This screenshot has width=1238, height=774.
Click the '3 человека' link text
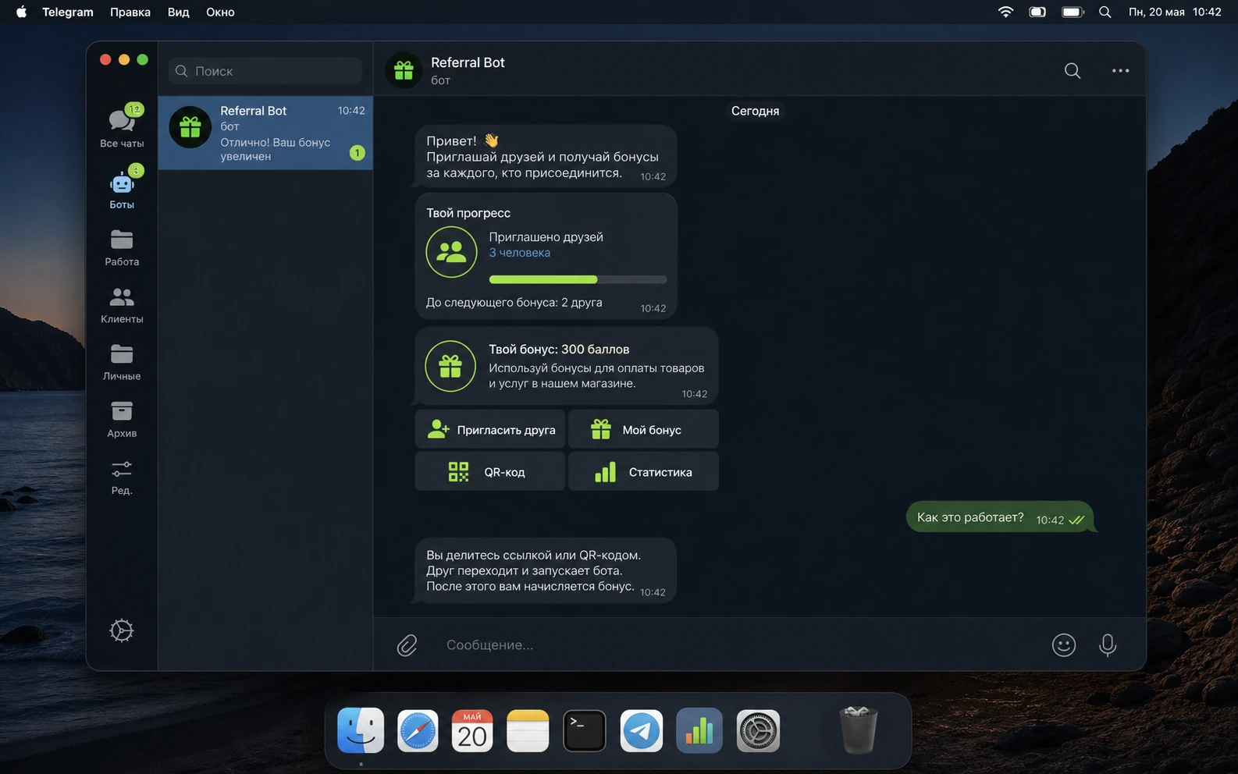point(520,253)
